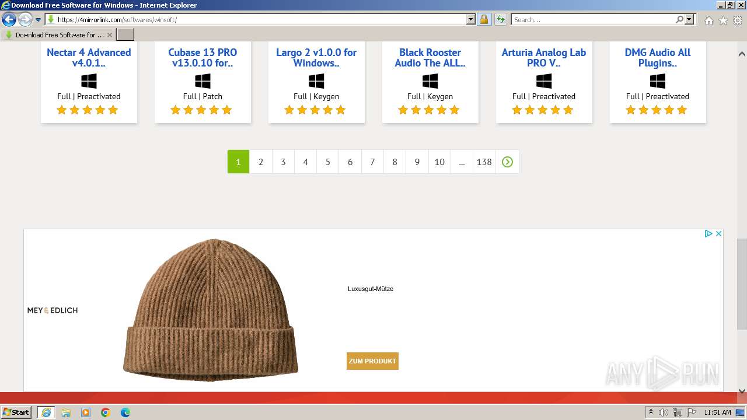
Task: Go to page 4
Action: (x=305, y=162)
